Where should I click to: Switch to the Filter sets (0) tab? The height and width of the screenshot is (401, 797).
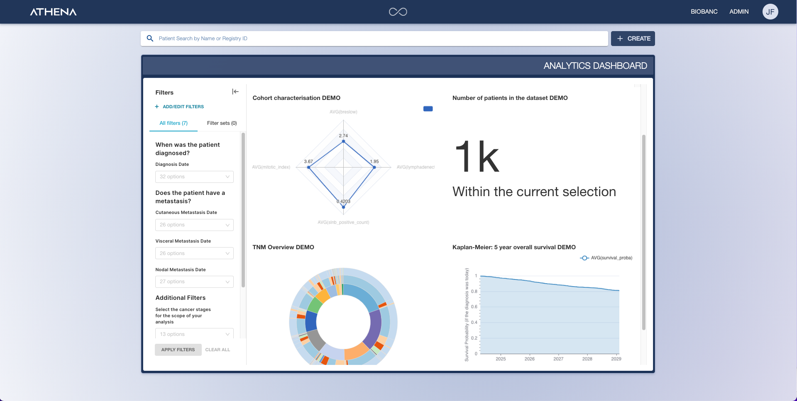pyautogui.click(x=222, y=123)
